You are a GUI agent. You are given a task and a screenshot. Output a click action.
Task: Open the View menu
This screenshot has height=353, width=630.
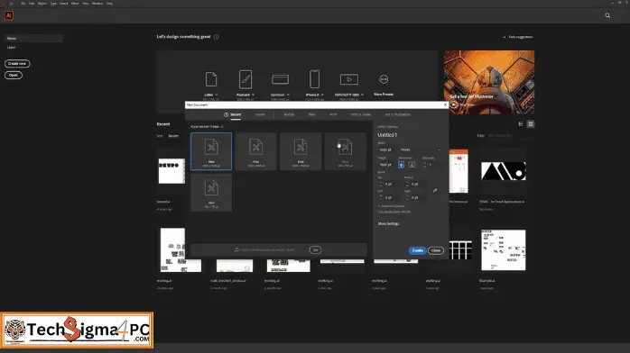pos(86,4)
